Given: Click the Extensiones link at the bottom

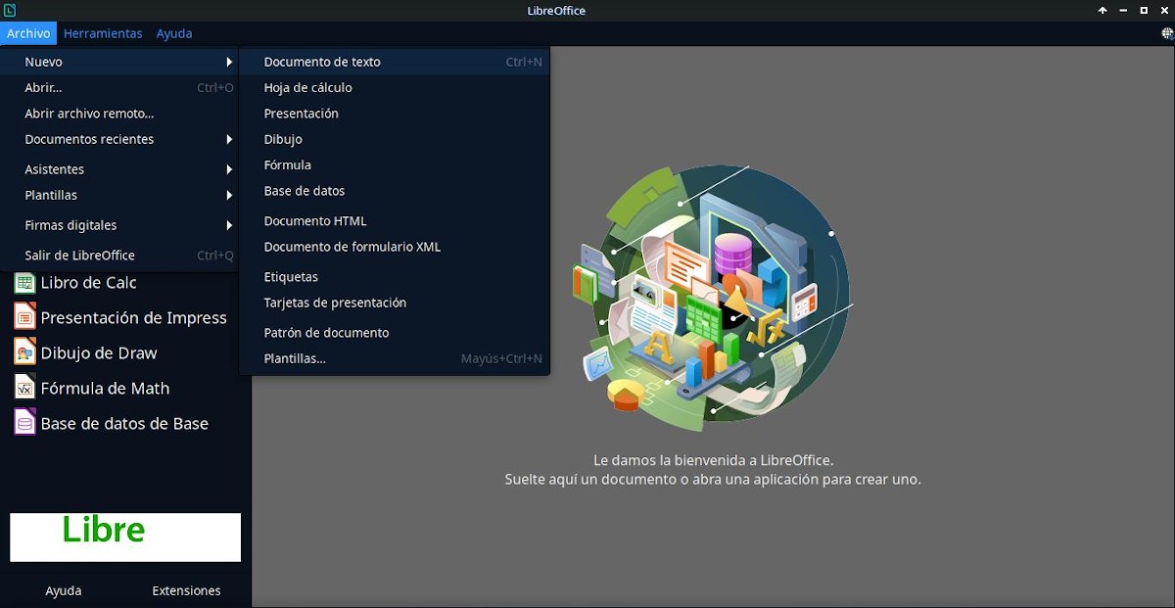Looking at the screenshot, I should [187, 590].
